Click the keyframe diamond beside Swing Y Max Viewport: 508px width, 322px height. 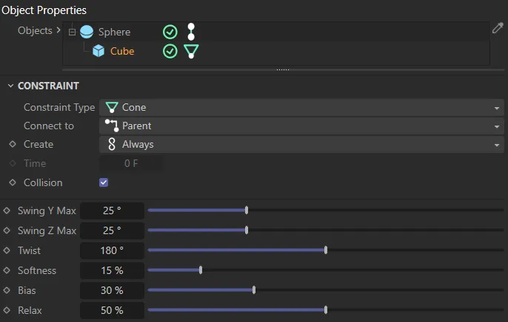[x=7, y=210]
